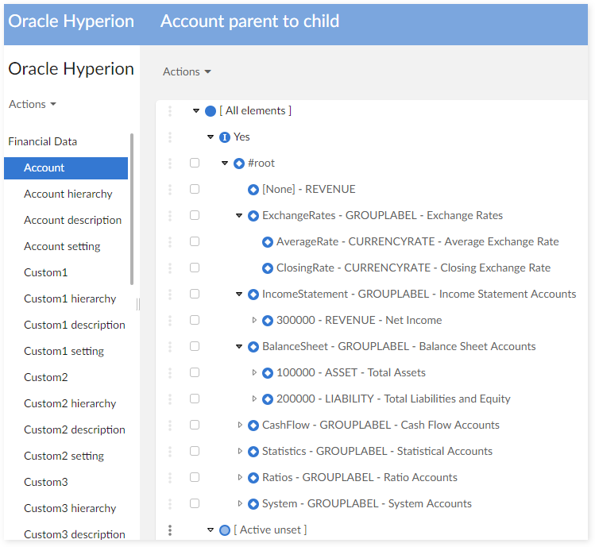Click the blue circle icon beside All elements

coord(211,111)
